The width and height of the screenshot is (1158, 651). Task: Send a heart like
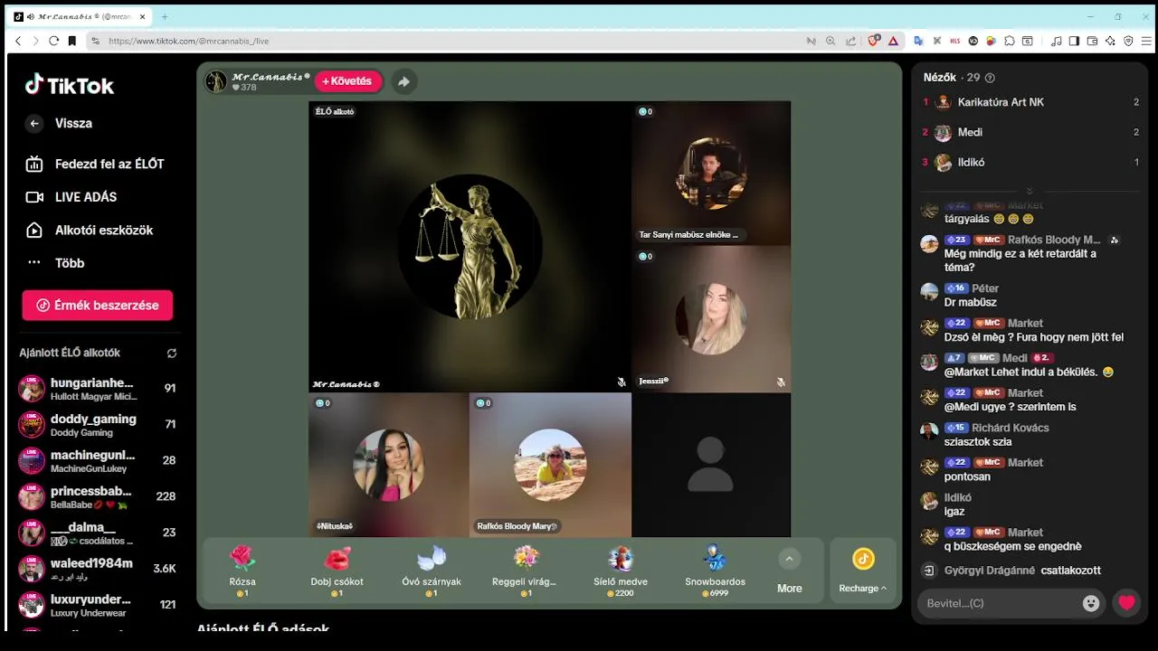pyautogui.click(x=1126, y=603)
